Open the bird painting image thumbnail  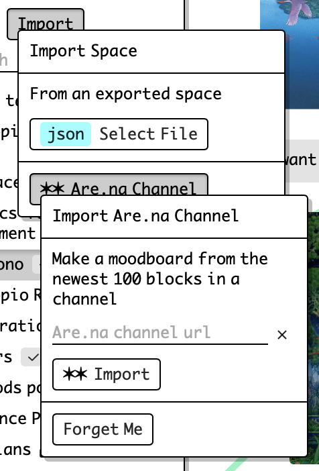(x=290, y=54)
